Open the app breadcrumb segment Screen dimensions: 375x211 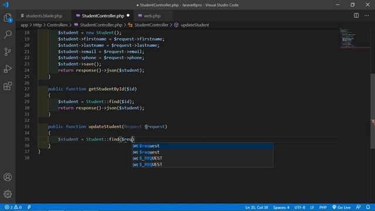tap(24, 25)
